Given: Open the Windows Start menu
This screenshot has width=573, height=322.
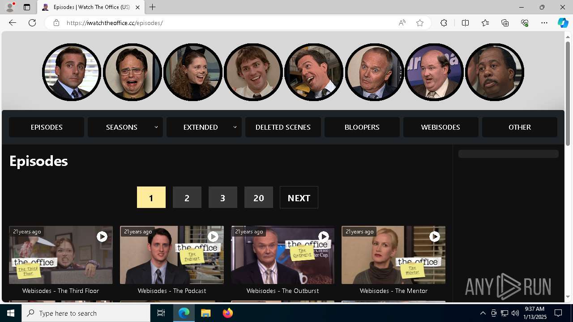Looking at the screenshot, I should [x=11, y=313].
